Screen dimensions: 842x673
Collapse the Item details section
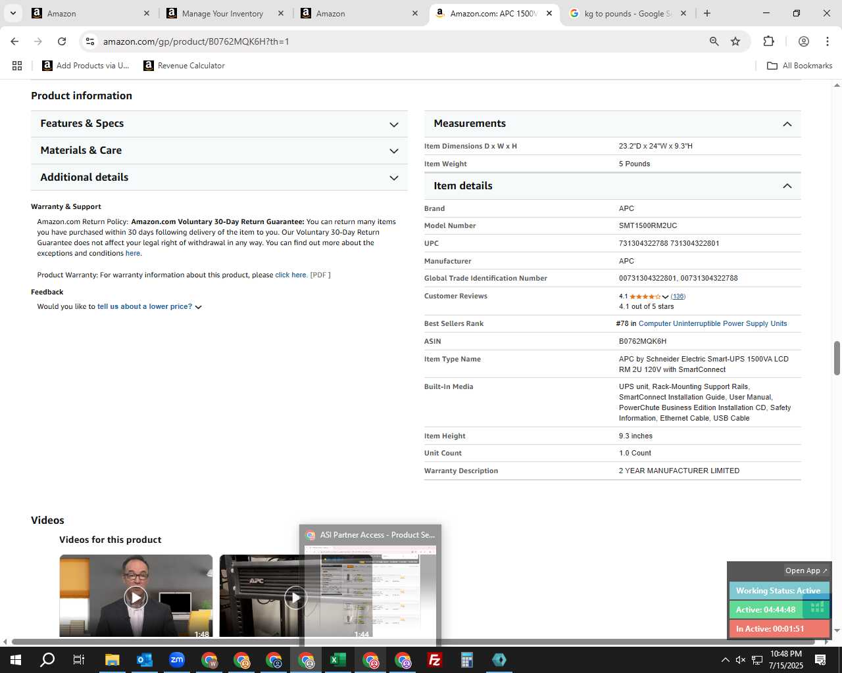click(612, 186)
